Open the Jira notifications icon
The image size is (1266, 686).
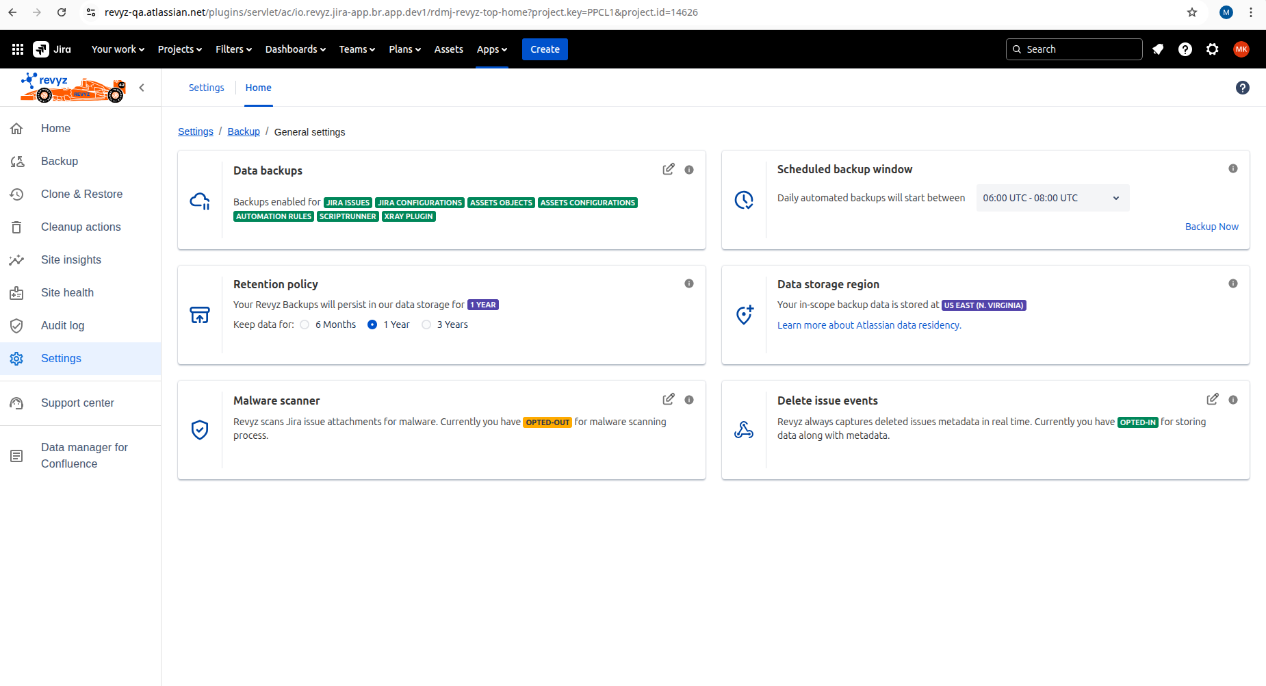coord(1158,49)
